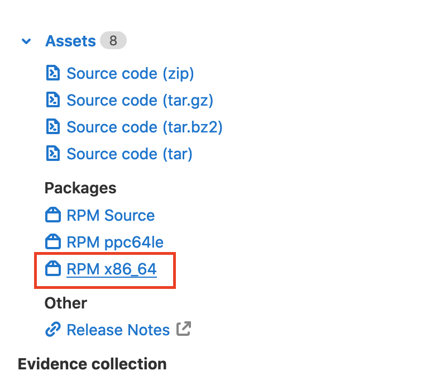Click the Assets heading text

coord(70,41)
